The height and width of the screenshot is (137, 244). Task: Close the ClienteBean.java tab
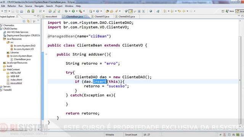85,16
